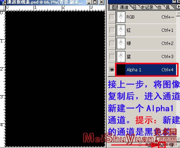Toggle visibility of the 红 channel

[112, 30]
